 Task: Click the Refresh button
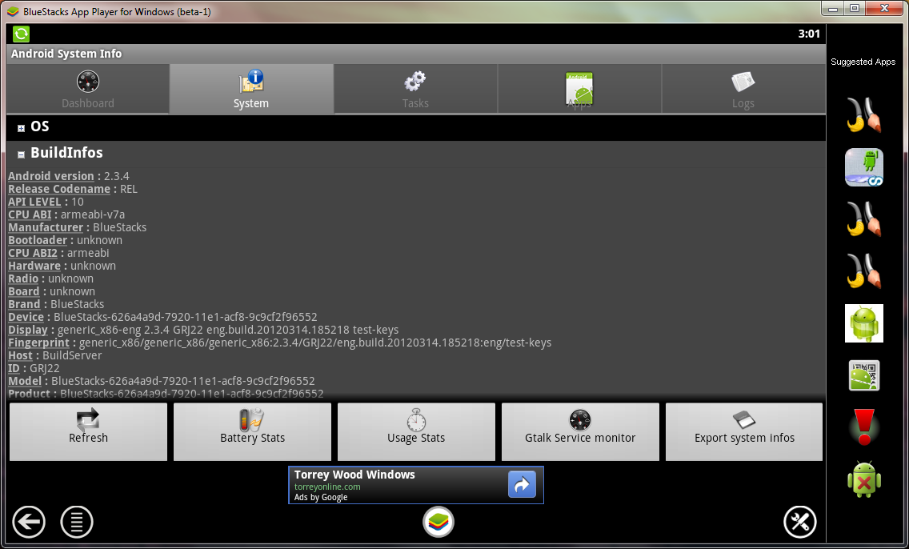click(x=88, y=431)
